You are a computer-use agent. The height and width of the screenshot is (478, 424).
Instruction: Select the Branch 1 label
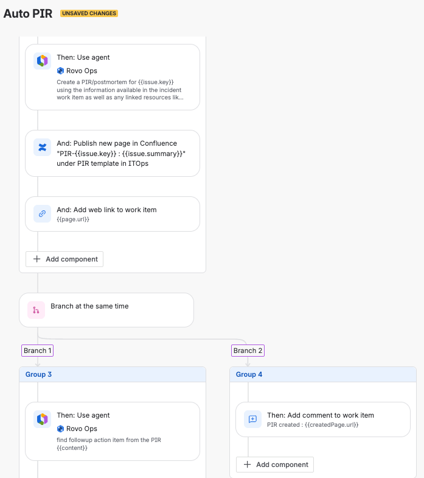tap(38, 351)
